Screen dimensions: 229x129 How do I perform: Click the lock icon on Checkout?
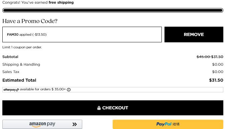click(99, 108)
